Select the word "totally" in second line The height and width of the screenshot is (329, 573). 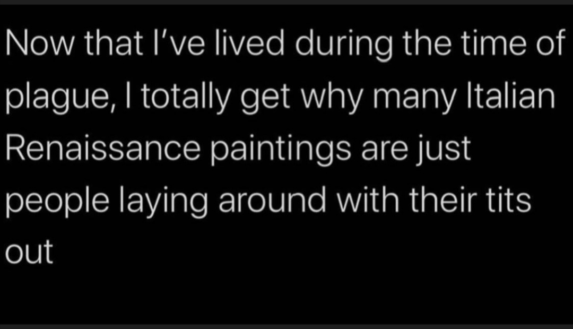[186, 98]
